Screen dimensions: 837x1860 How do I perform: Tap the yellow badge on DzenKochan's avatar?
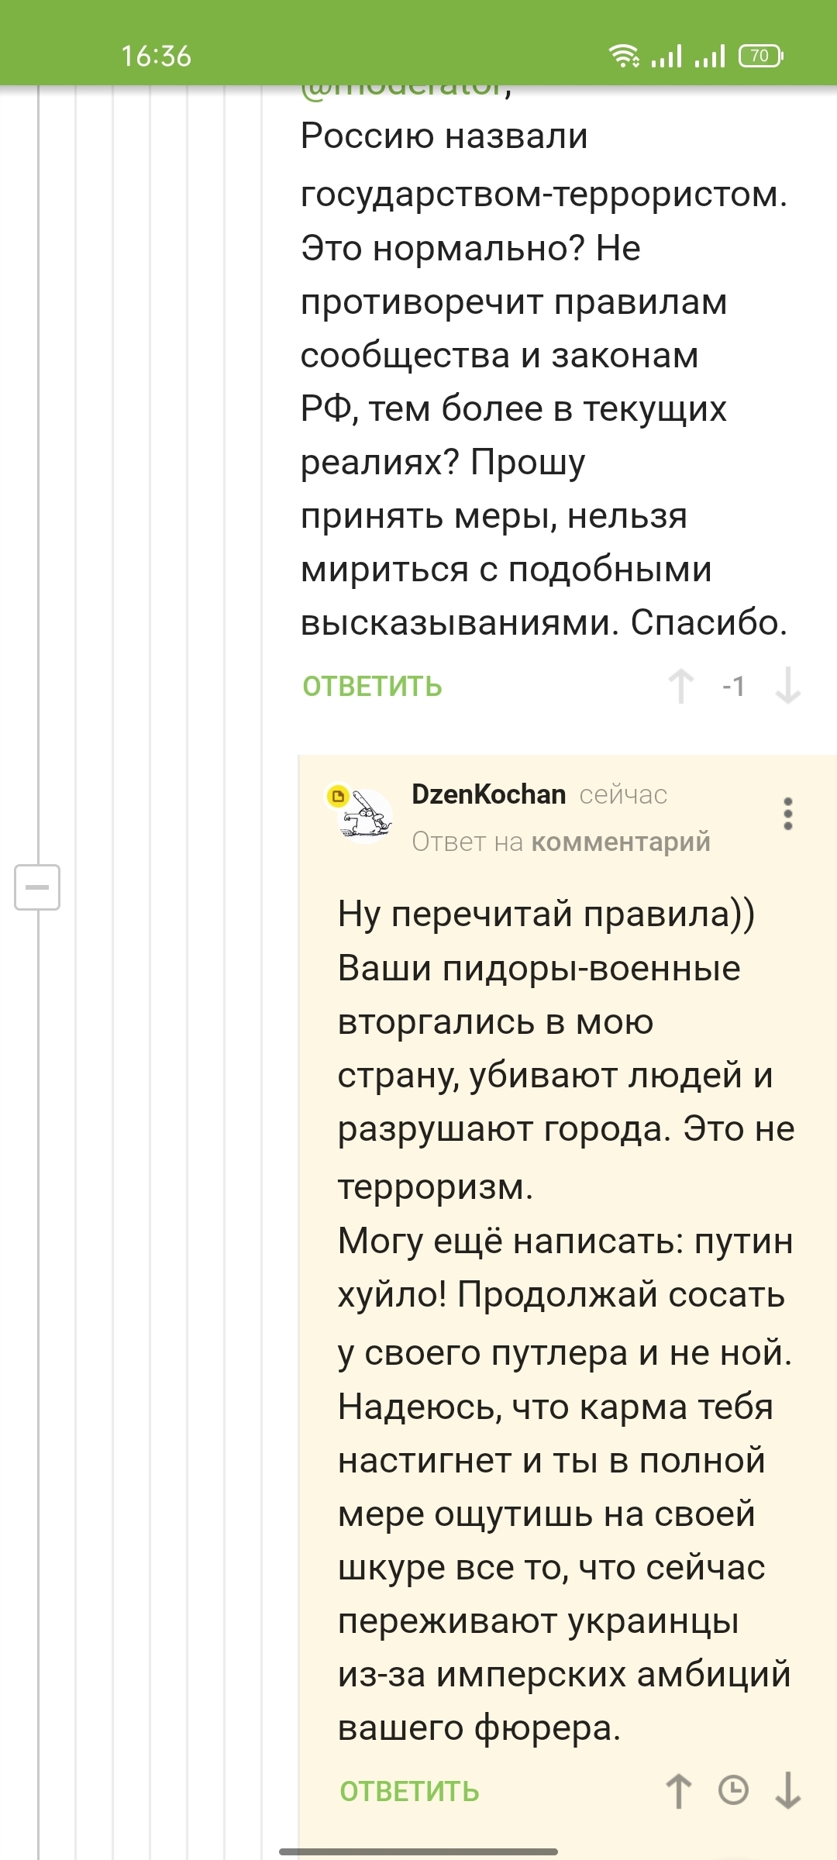pos(337,796)
